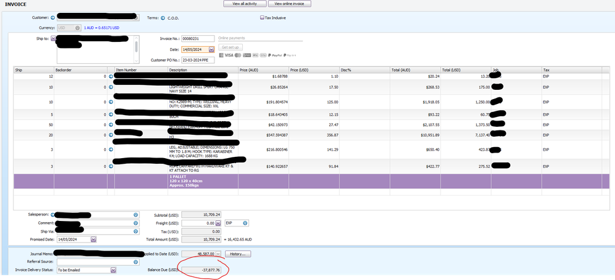615x280 pixels.
Task: Open the Salesperson lookup arrow
Action: [x=135, y=215]
